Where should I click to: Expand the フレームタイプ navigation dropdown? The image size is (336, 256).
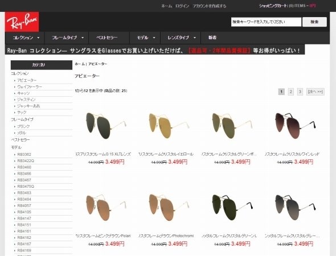[67, 38]
